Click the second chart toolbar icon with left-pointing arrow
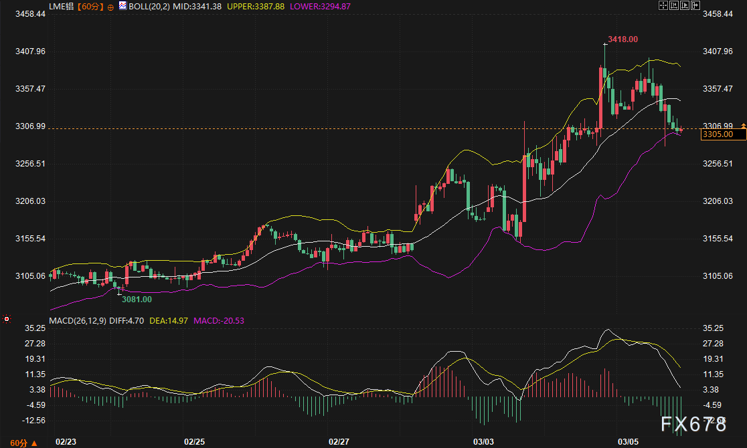 pos(674,5)
